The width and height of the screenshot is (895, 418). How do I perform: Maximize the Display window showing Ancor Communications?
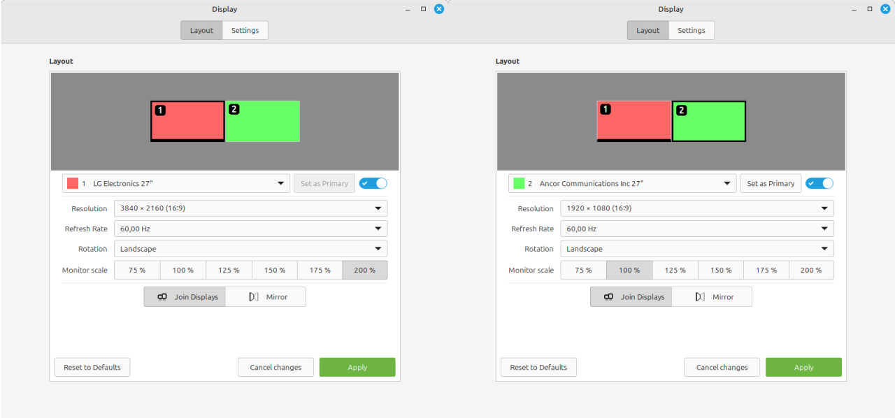870,9
